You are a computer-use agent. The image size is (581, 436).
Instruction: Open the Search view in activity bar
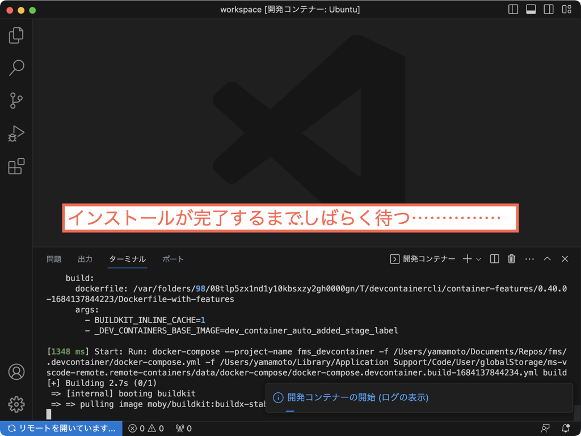(16, 68)
